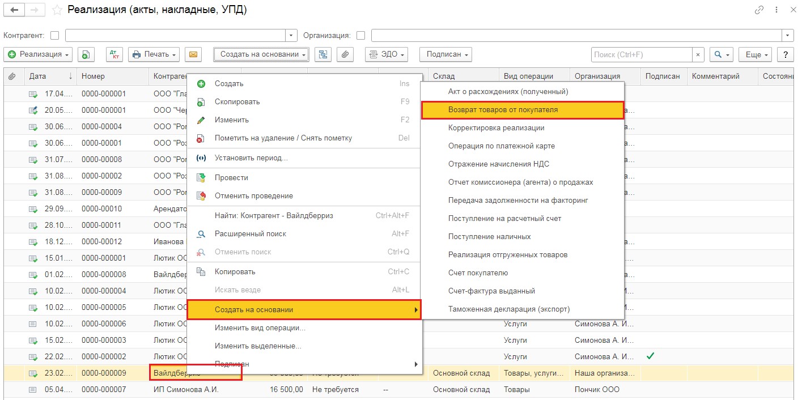
Task: Select Передача задолженности на факторинг
Action: [523, 201]
